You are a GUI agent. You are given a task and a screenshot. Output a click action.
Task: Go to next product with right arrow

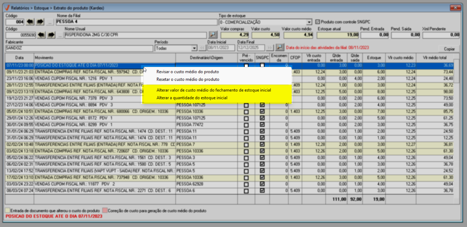(x=51, y=35)
